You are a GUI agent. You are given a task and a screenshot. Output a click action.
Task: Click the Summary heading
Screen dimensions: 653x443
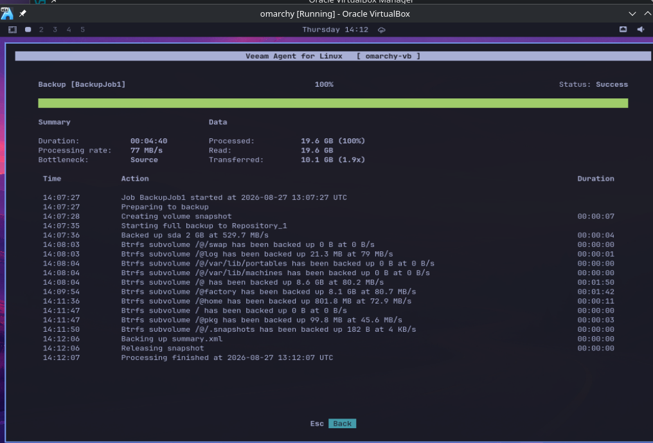54,122
